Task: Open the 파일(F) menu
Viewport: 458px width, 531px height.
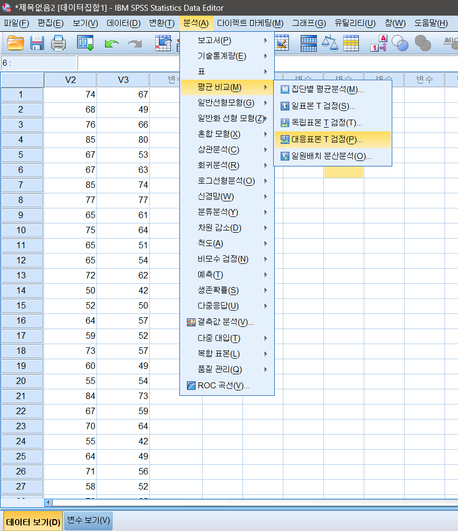Action: coord(16,23)
